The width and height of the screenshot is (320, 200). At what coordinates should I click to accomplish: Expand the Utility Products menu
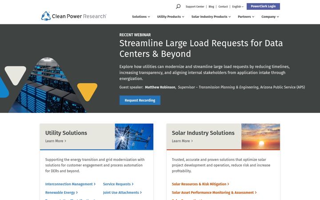170,16
